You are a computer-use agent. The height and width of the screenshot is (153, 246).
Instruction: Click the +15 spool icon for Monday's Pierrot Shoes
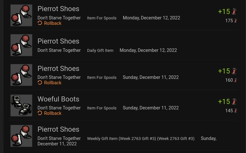pyautogui.click(x=234, y=11)
